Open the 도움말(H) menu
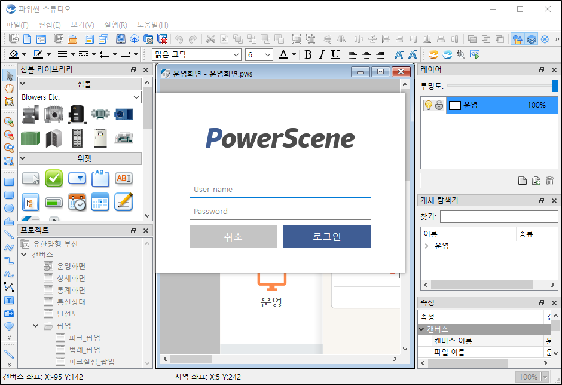The image size is (562, 385). [x=152, y=25]
